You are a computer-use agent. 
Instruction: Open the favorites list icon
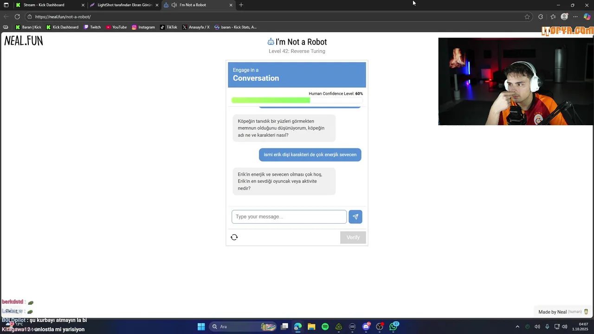553,17
